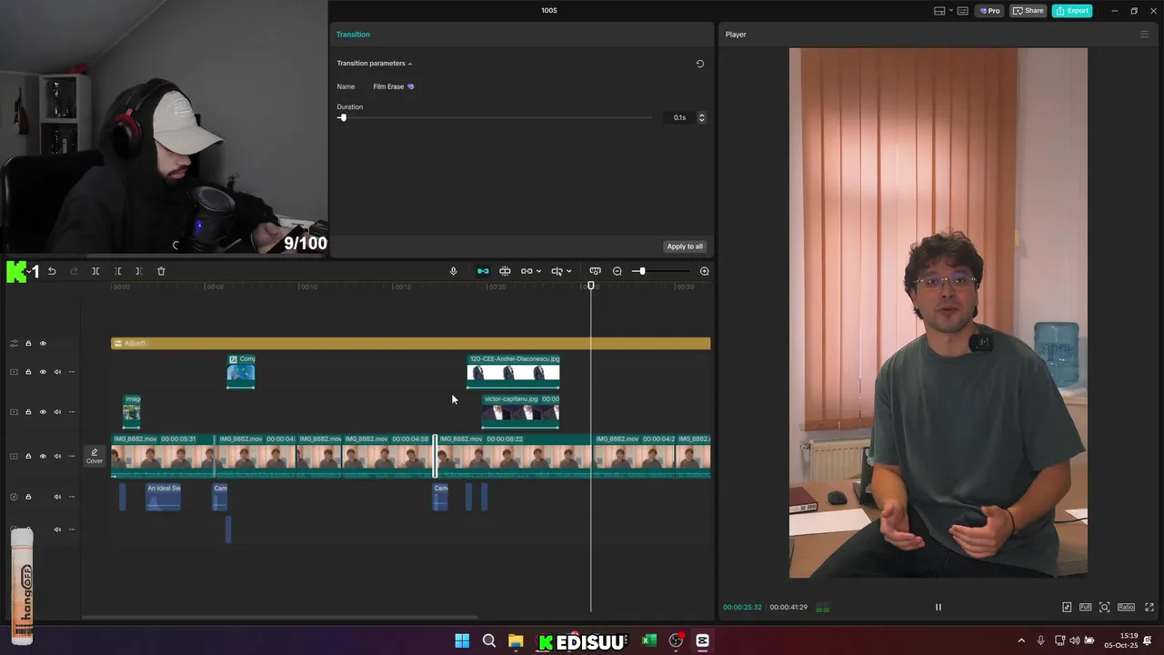Lock the first audio track

tap(28, 497)
